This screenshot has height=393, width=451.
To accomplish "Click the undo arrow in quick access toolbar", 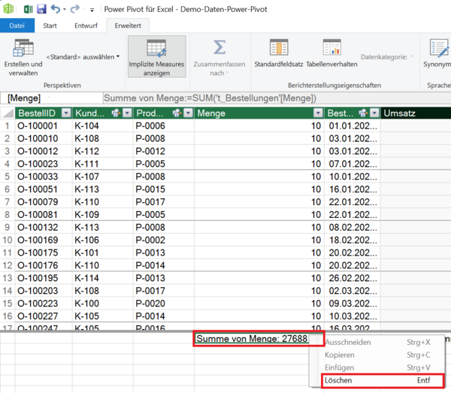I will pos(56,9).
